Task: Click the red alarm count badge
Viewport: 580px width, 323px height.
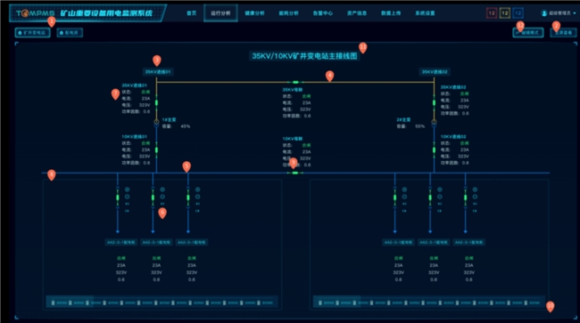Action: click(x=492, y=13)
